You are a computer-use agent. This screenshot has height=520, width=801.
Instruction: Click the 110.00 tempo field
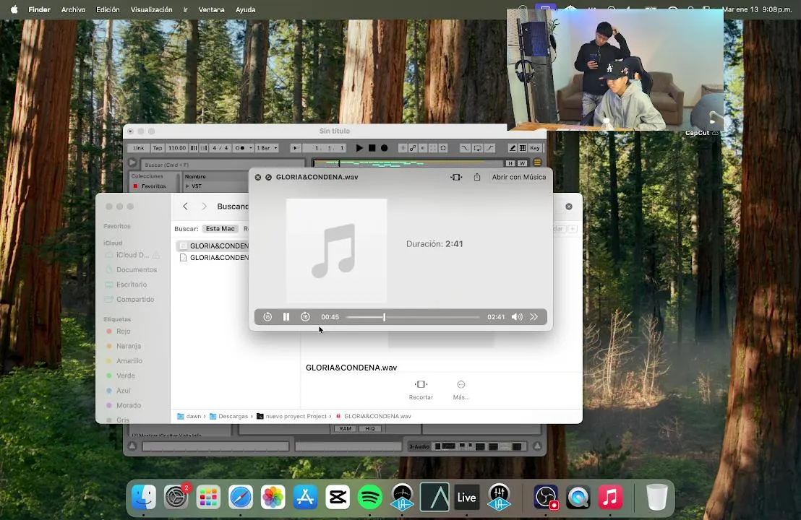[x=176, y=148]
